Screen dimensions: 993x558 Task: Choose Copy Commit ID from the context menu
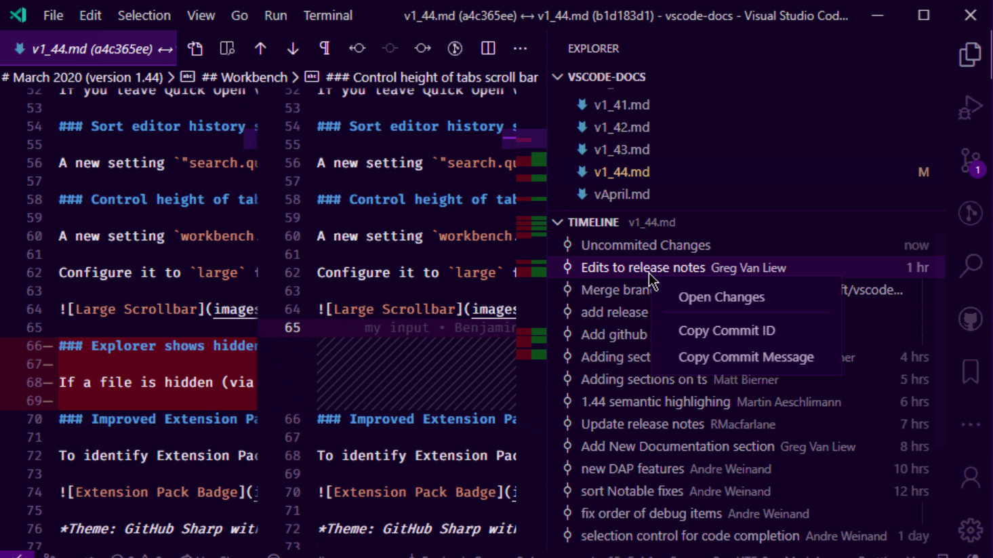click(726, 330)
